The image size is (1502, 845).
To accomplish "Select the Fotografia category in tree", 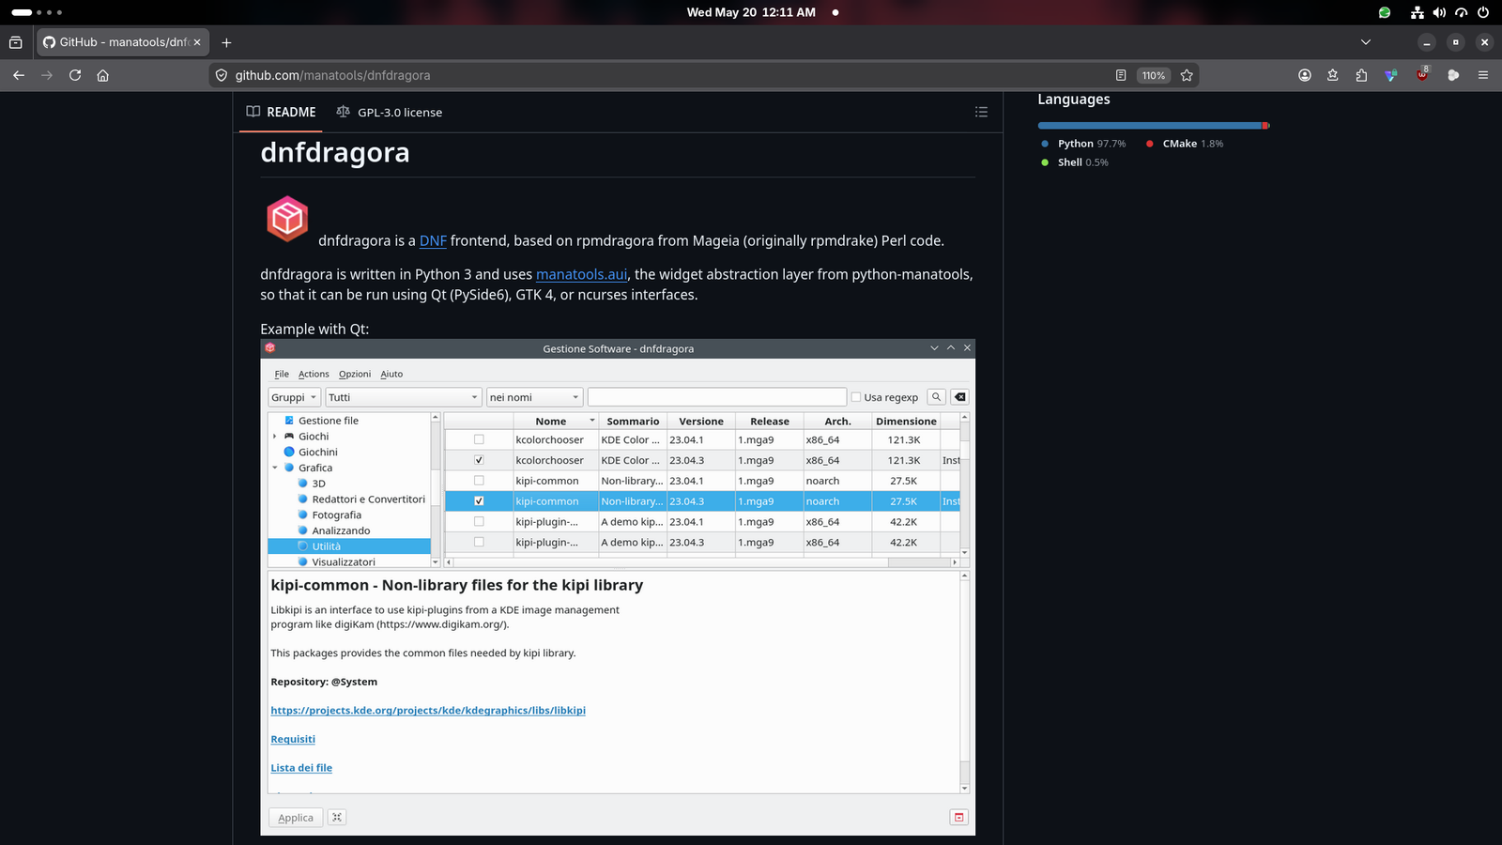I will tap(336, 515).
